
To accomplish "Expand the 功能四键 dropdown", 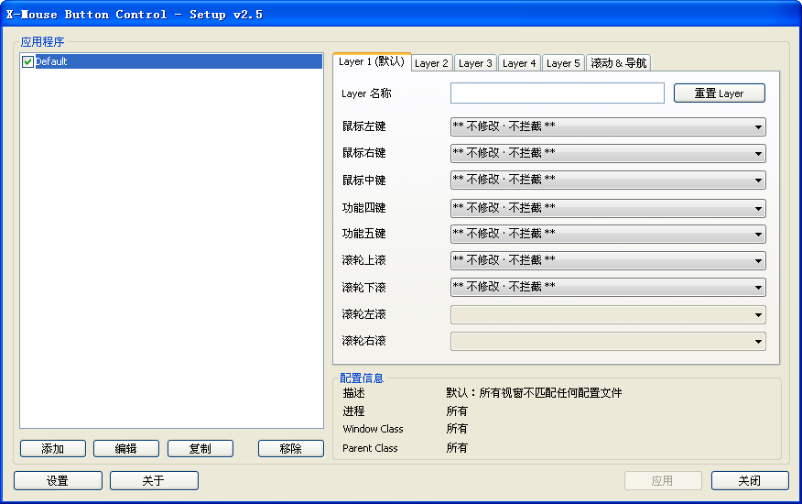I will pos(608,208).
